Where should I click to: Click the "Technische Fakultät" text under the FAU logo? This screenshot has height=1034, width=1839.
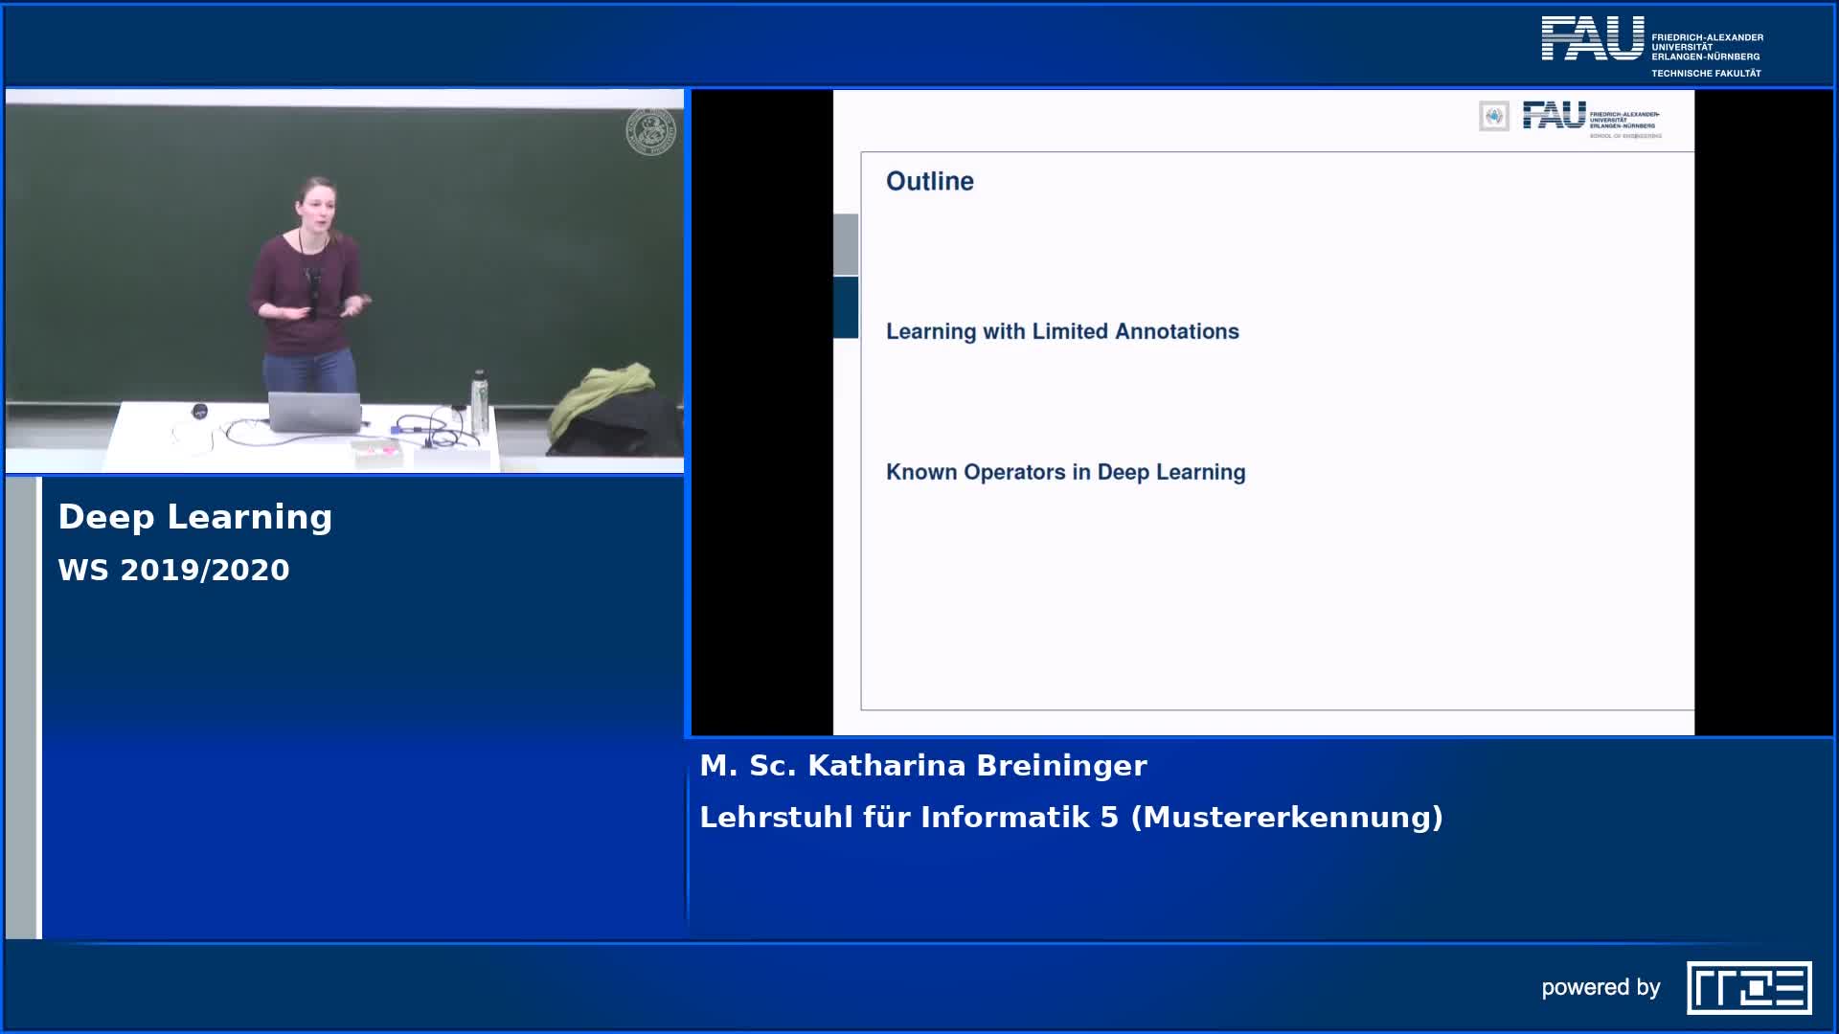click(x=1705, y=74)
